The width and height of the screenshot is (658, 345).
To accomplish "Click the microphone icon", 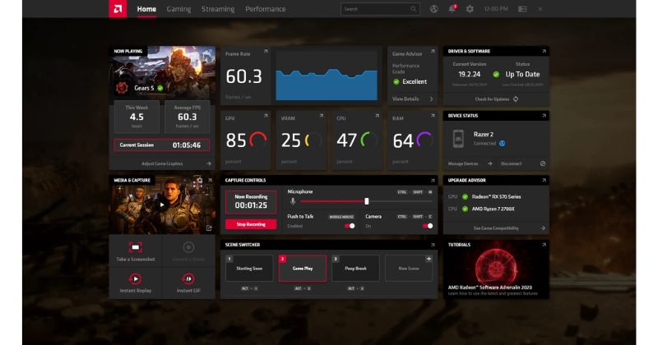I will 293,201.
